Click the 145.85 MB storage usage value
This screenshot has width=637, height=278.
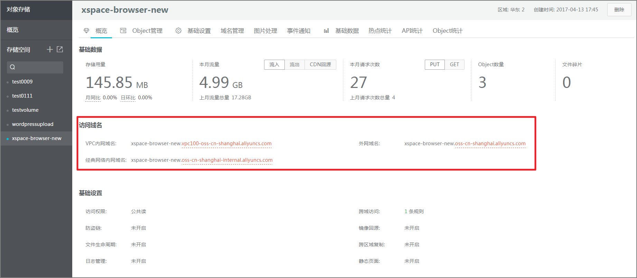(x=117, y=82)
